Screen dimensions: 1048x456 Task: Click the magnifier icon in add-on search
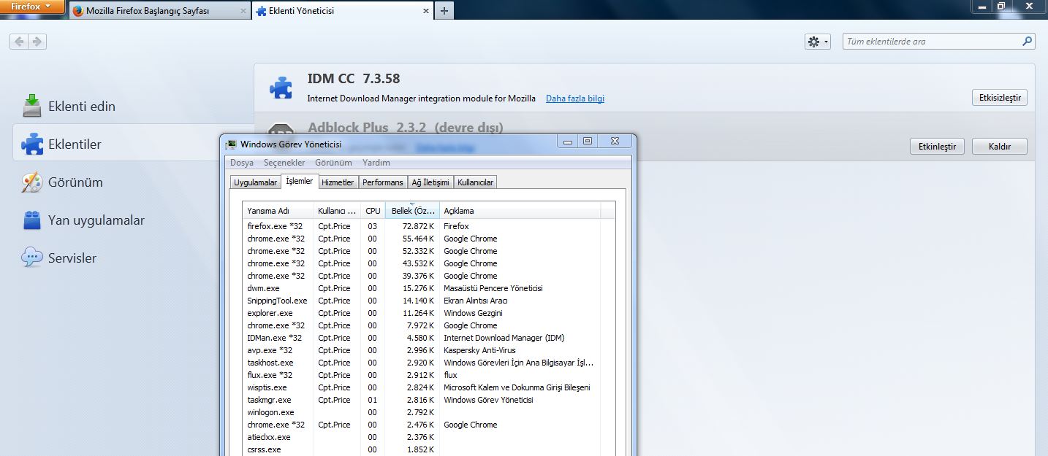coord(1027,42)
